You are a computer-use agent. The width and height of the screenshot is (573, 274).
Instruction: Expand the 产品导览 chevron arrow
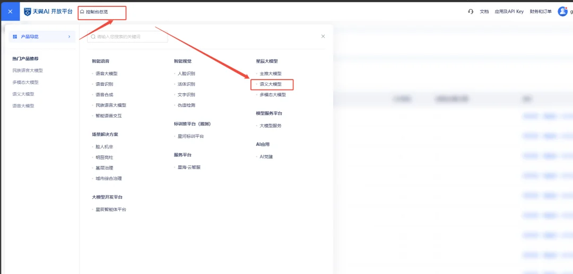(69, 37)
